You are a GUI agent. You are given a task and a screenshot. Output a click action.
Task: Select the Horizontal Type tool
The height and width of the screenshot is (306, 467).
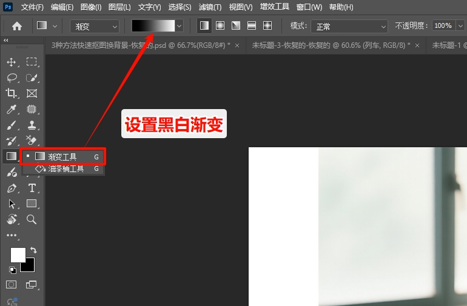(x=32, y=188)
